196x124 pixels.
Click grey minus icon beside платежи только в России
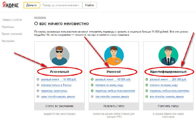[38, 85]
